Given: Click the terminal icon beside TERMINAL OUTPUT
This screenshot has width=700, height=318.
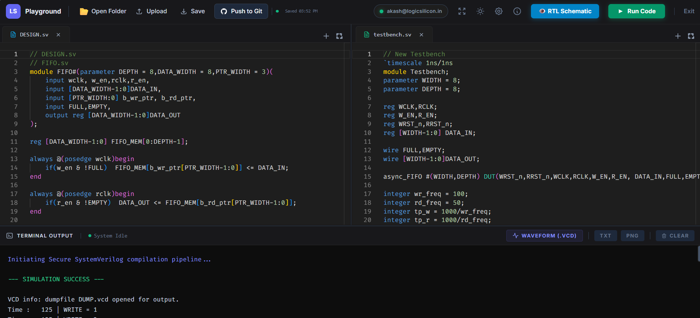Looking at the screenshot, I should click(x=10, y=236).
